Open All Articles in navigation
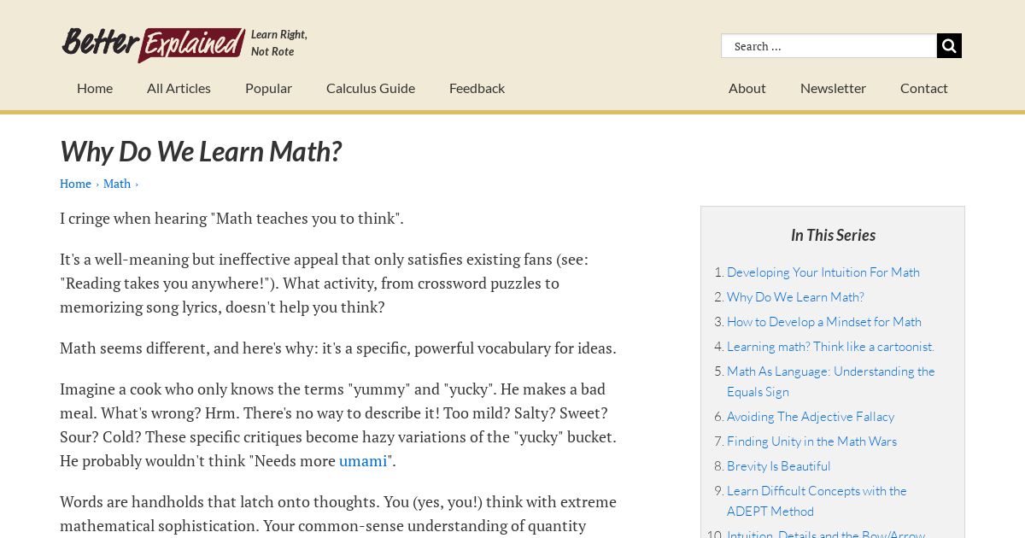This screenshot has height=538, width=1025. point(179,88)
